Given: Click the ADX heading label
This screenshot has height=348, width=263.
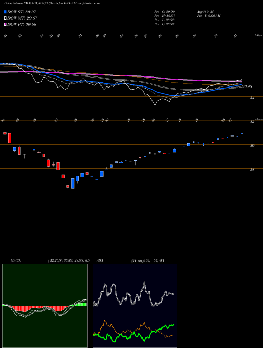Looking at the screenshot, I should point(100,260).
